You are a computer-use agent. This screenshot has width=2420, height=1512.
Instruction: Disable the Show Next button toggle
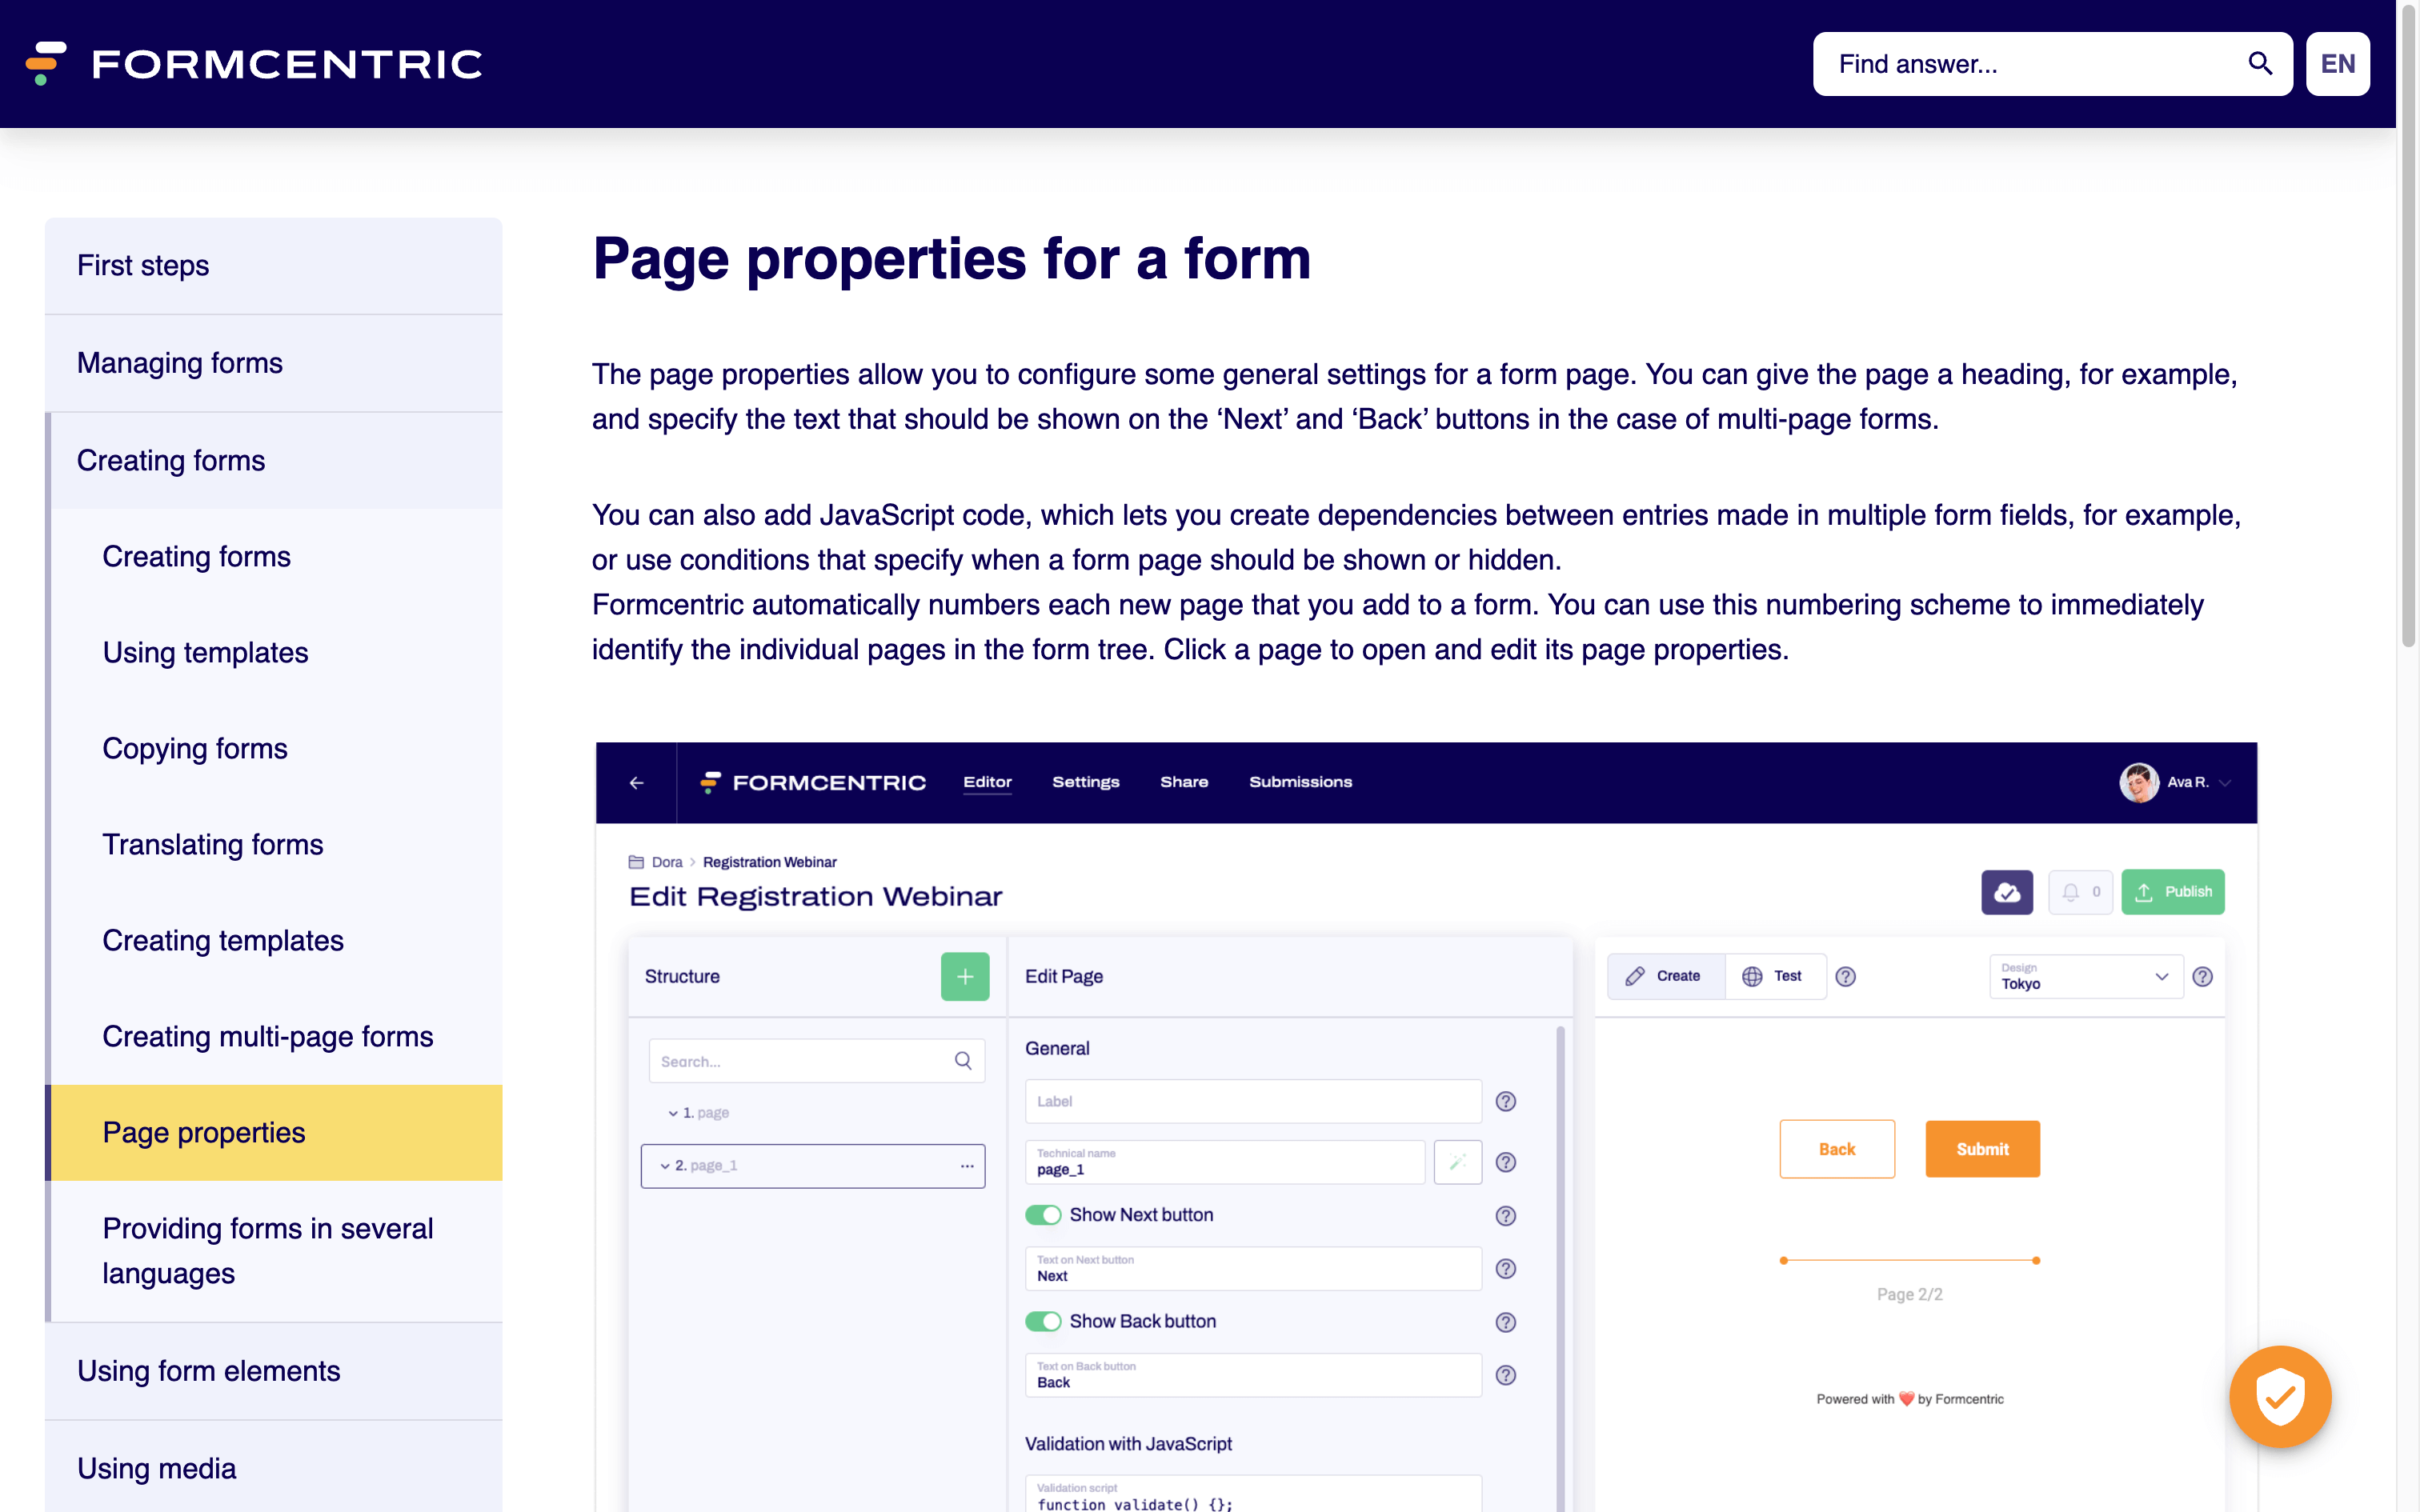[x=1043, y=1215]
